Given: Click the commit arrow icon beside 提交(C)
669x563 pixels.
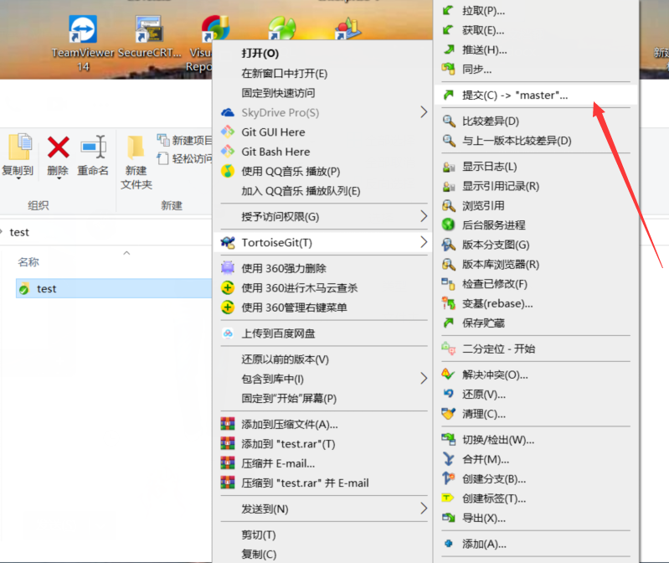Looking at the screenshot, I should coord(448,95).
